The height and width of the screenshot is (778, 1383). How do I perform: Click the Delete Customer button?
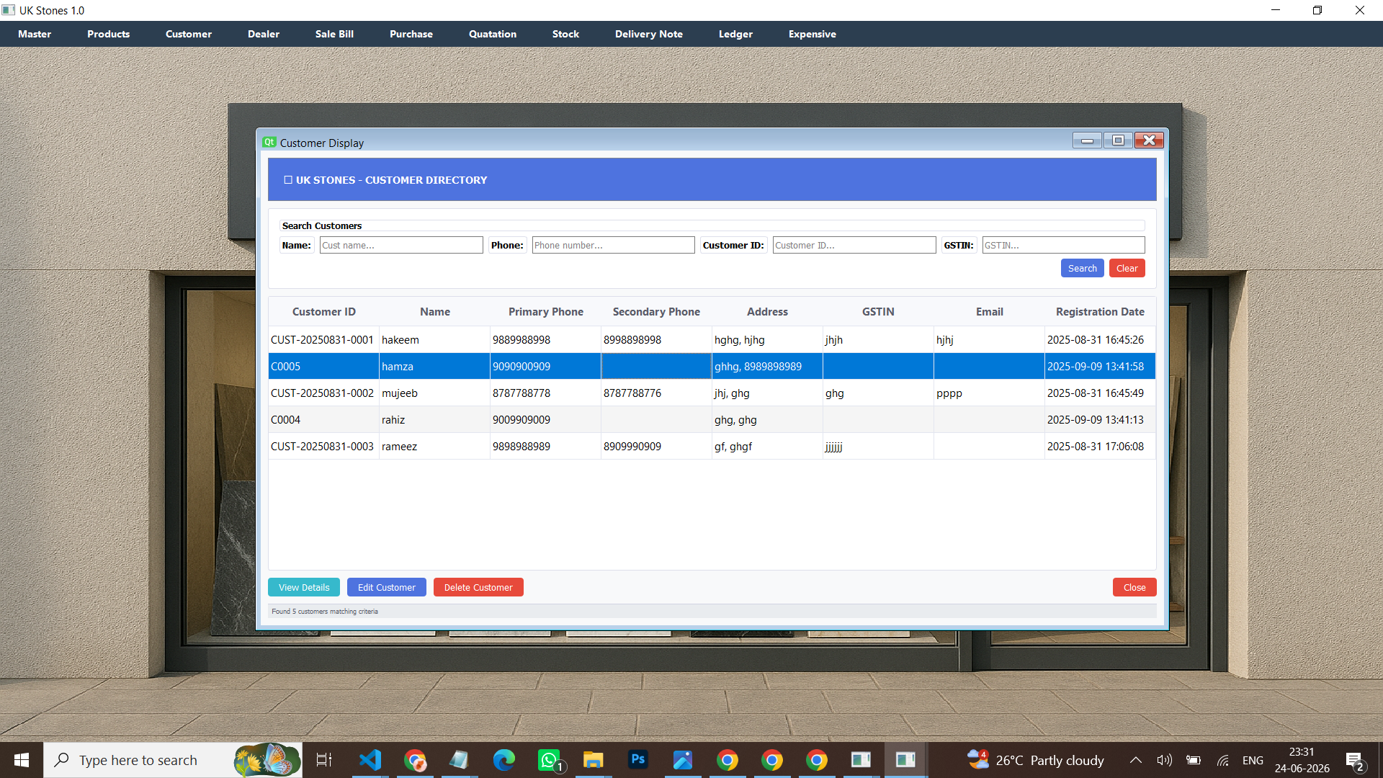pos(478,587)
